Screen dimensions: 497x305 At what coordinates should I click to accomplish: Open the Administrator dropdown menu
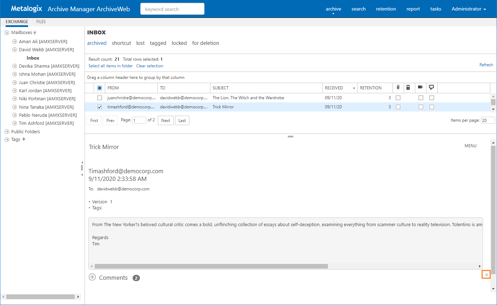[469, 9]
